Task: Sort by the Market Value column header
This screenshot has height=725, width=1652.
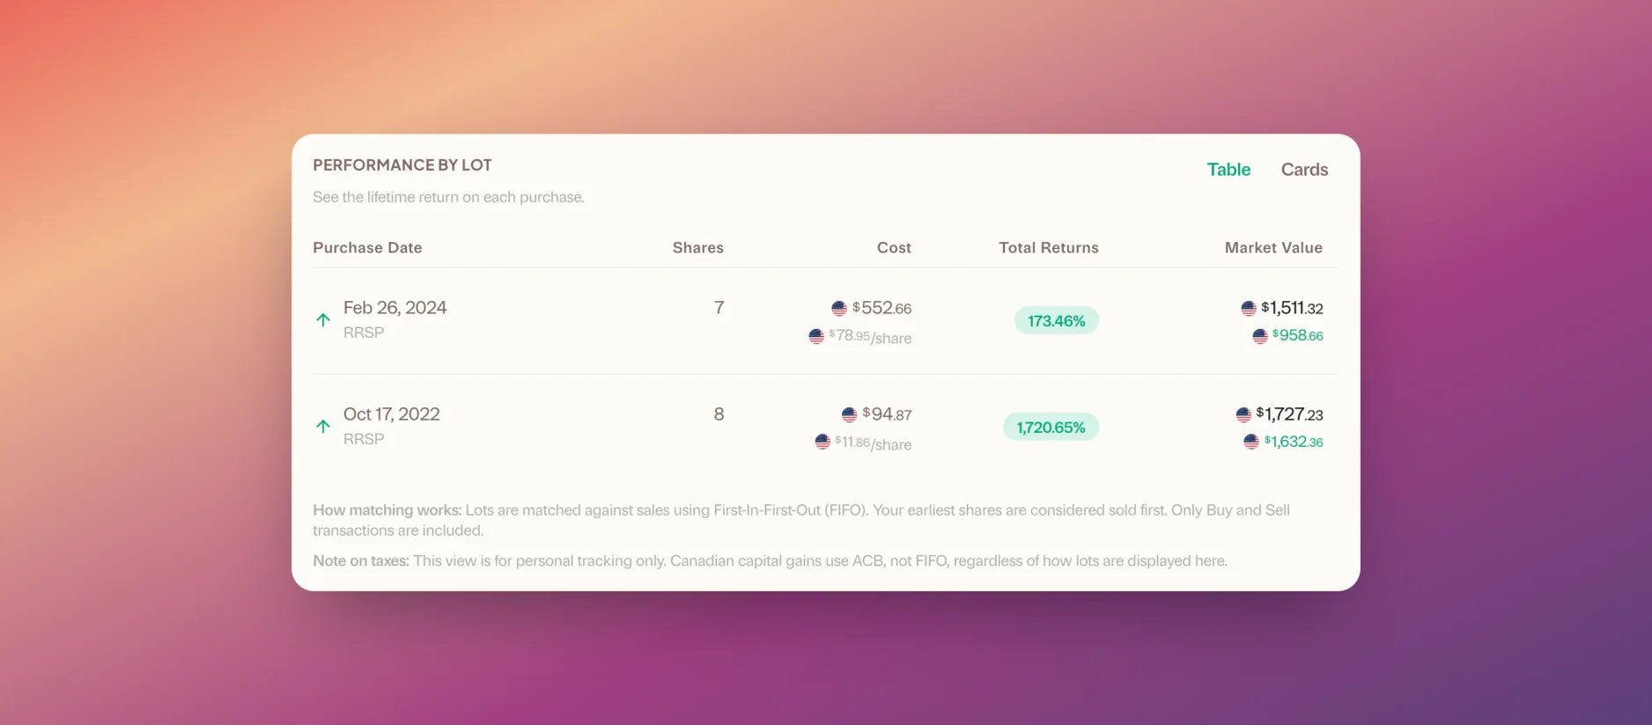Action: [1273, 248]
